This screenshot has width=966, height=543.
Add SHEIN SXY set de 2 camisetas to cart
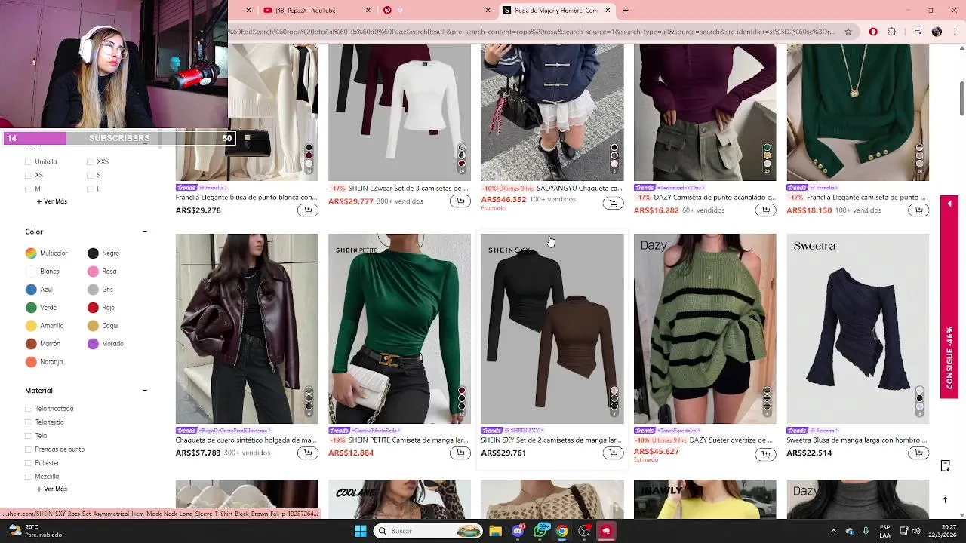click(613, 453)
